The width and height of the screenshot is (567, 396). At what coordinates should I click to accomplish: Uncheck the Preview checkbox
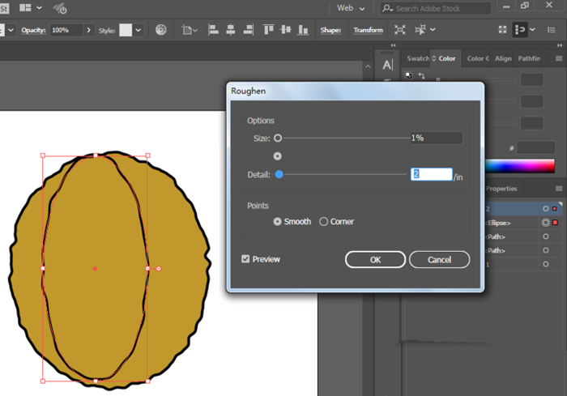point(246,259)
